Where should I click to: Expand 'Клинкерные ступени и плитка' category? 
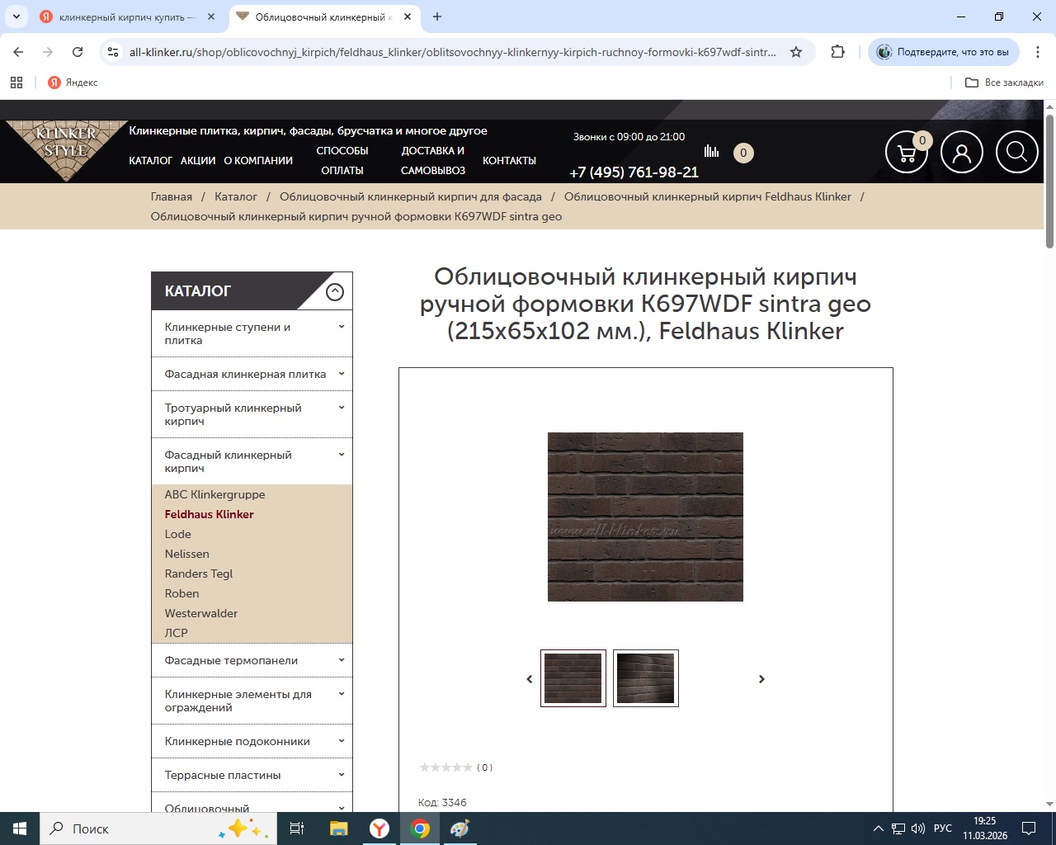[342, 327]
